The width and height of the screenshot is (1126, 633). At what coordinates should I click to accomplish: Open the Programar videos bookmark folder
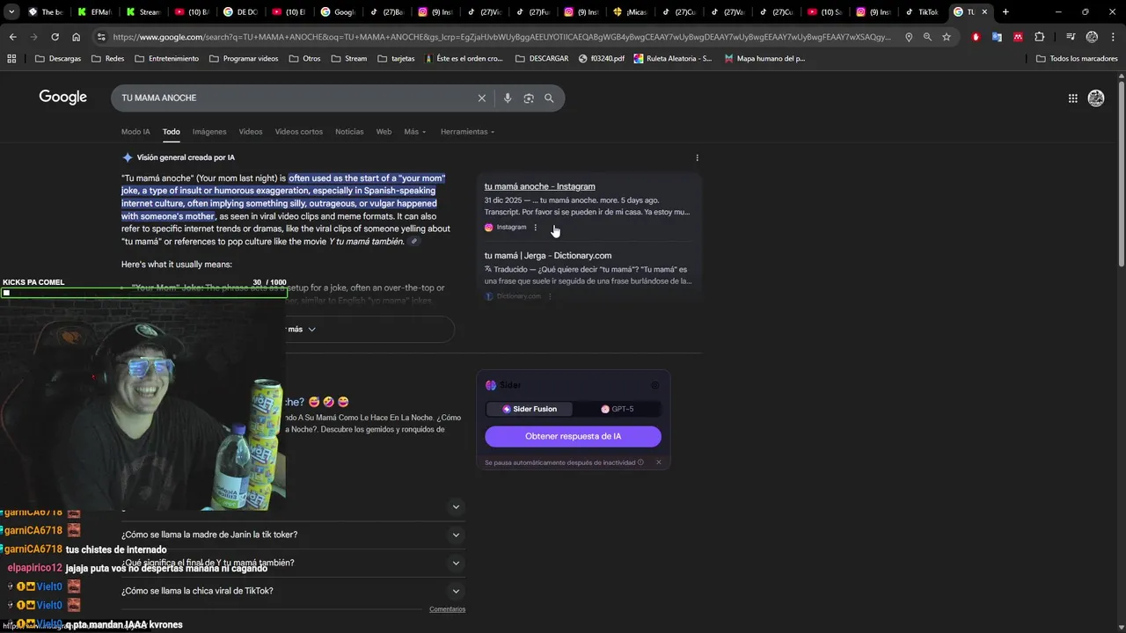(244, 58)
